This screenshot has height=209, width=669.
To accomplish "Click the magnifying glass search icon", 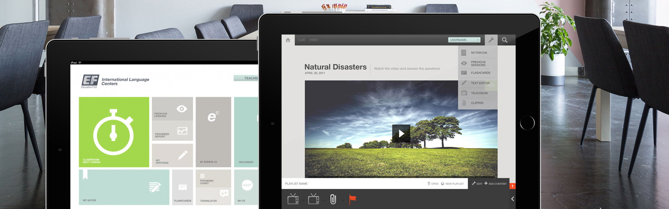I will [505, 40].
